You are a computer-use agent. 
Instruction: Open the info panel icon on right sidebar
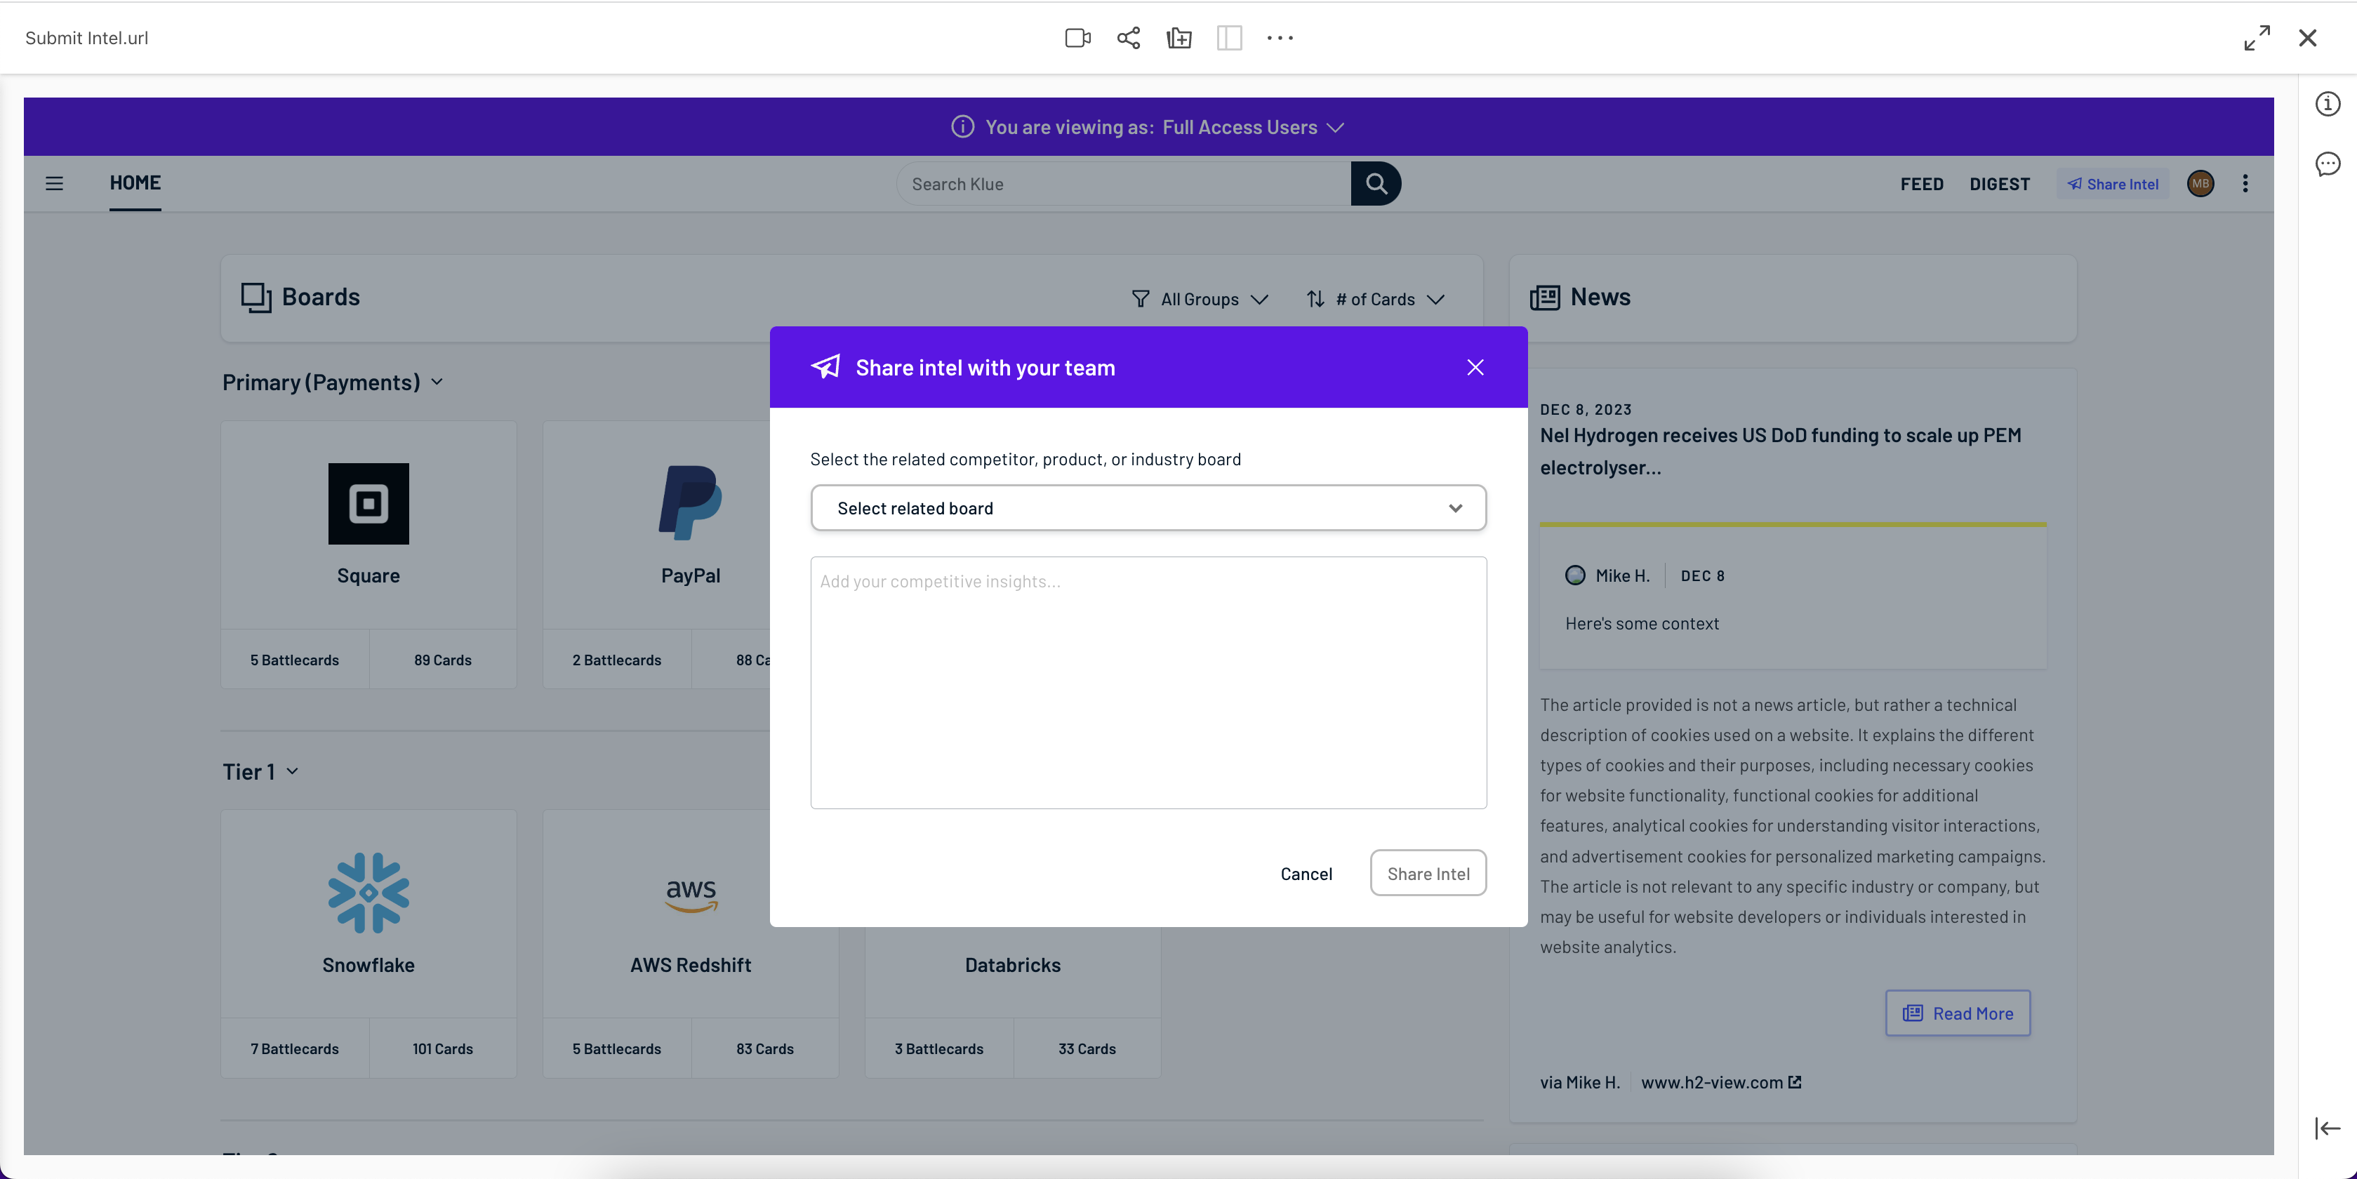[x=2328, y=103]
